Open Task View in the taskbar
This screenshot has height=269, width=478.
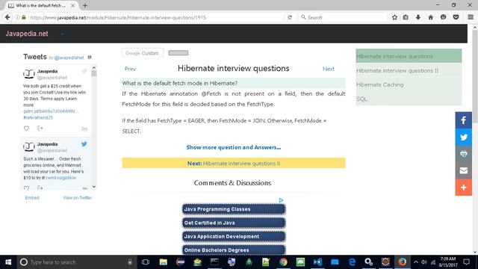(146, 262)
